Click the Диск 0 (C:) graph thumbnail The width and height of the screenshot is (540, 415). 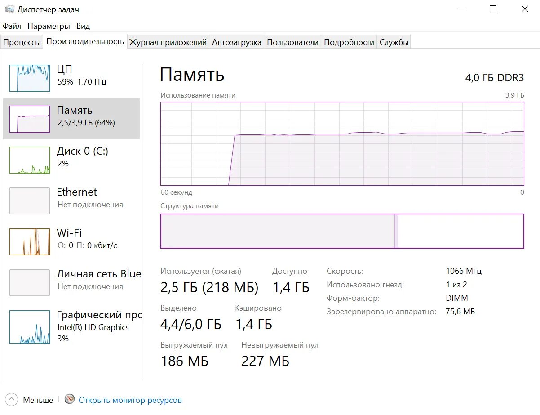point(30,160)
